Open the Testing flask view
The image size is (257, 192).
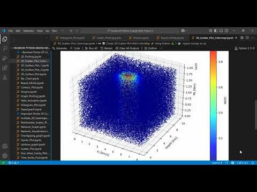point(5,77)
